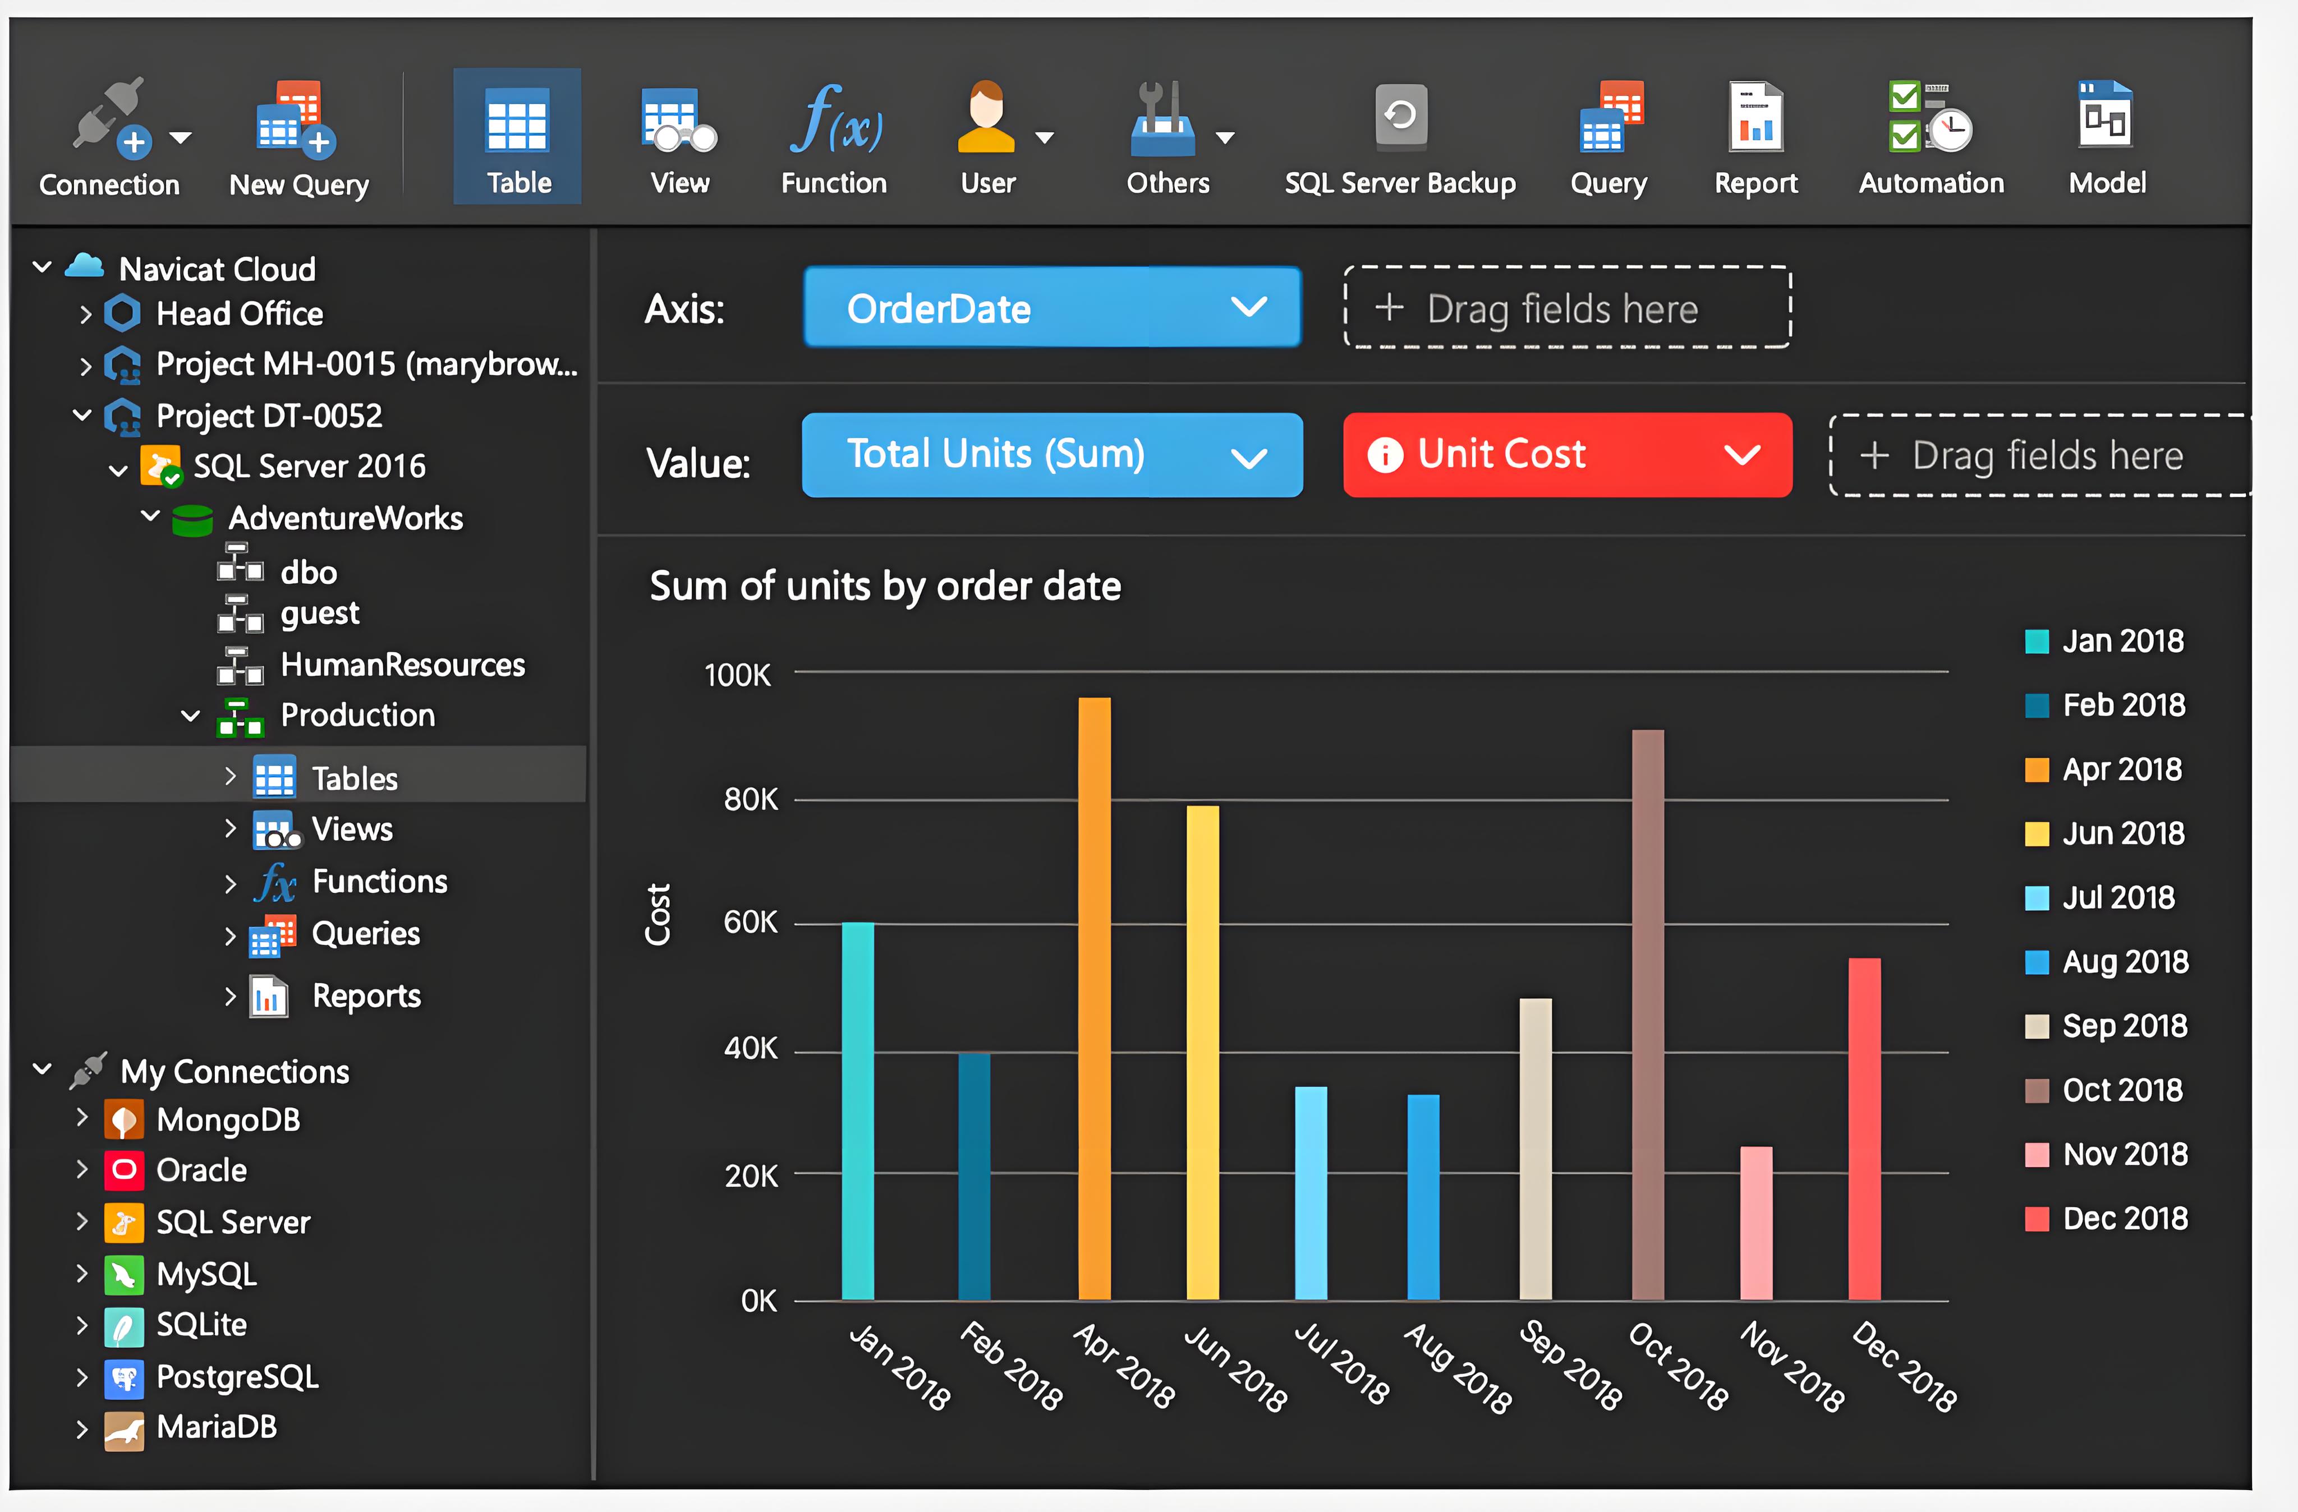This screenshot has height=1512, width=2298.
Task: Click the Query toolbar icon
Action: pos(1611,117)
